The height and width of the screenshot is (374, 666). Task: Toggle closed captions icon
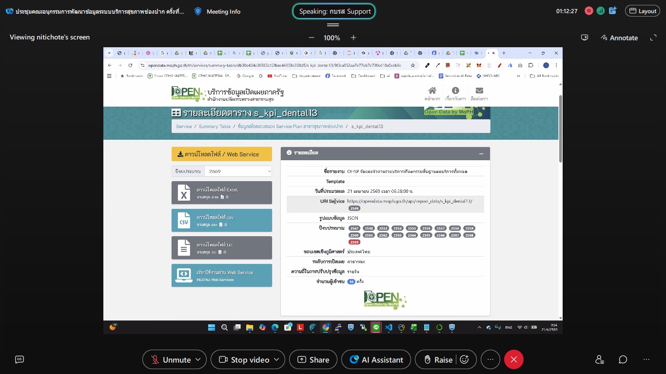[x=20, y=359]
